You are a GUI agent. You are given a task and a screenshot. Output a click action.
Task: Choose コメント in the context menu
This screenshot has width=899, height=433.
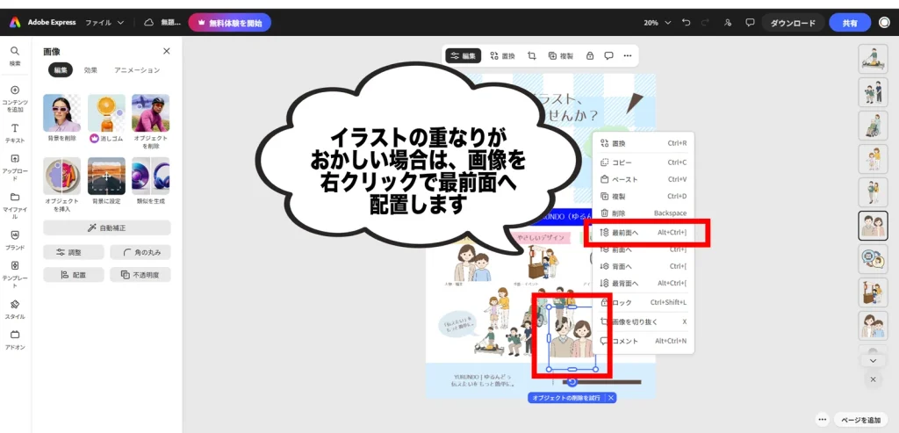click(644, 341)
